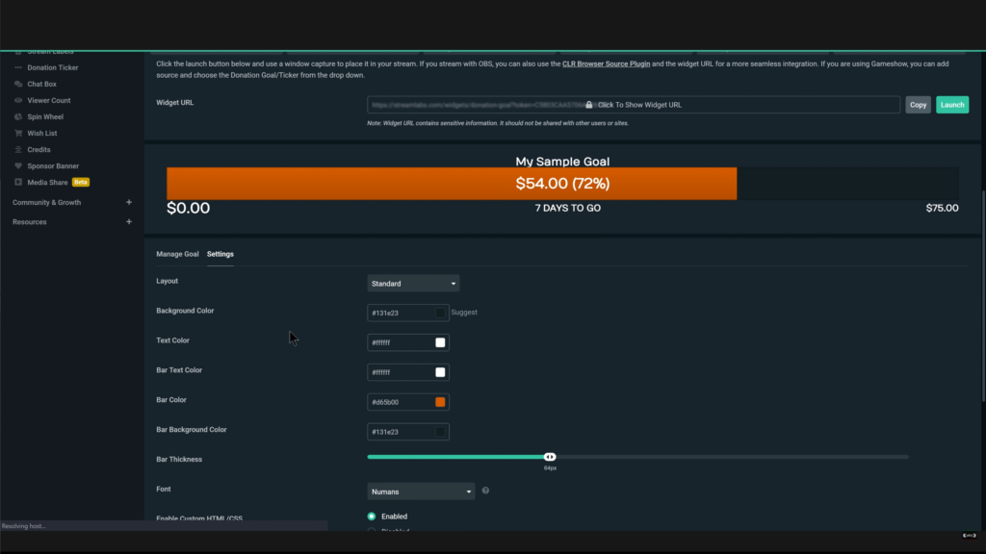Switch to the Settings tab

click(221, 254)
